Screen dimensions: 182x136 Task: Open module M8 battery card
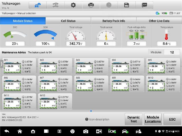pos(91,84)
